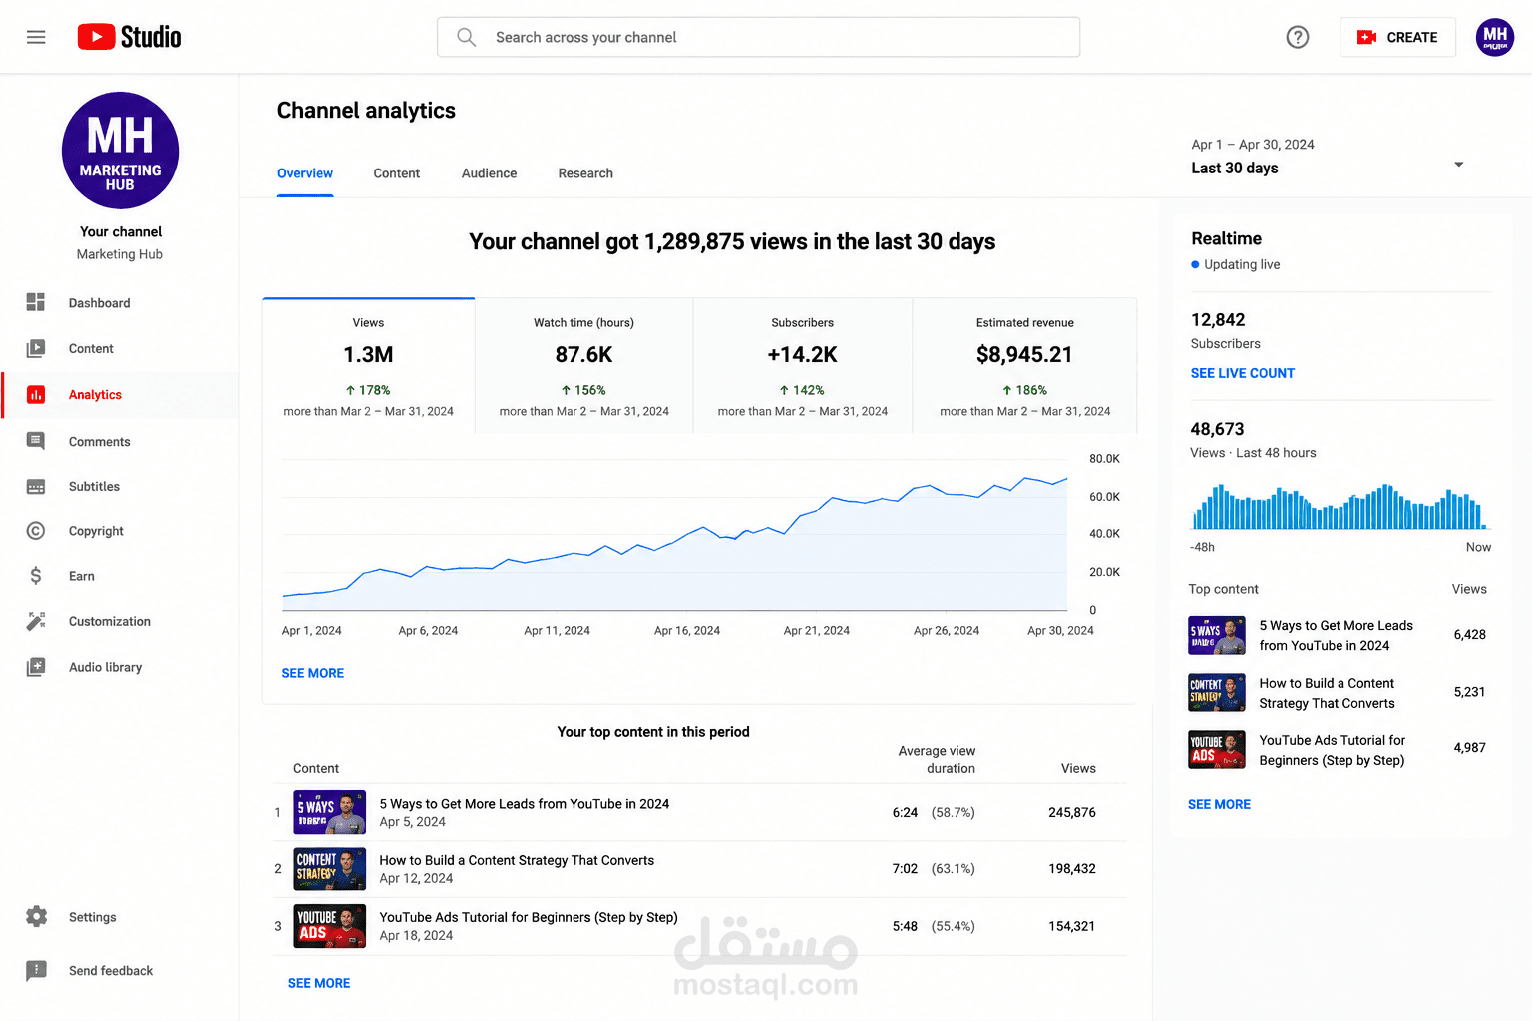Click the Content sidebar icon
This screenshot has height=1021, width=1532.
pos(36,348)
